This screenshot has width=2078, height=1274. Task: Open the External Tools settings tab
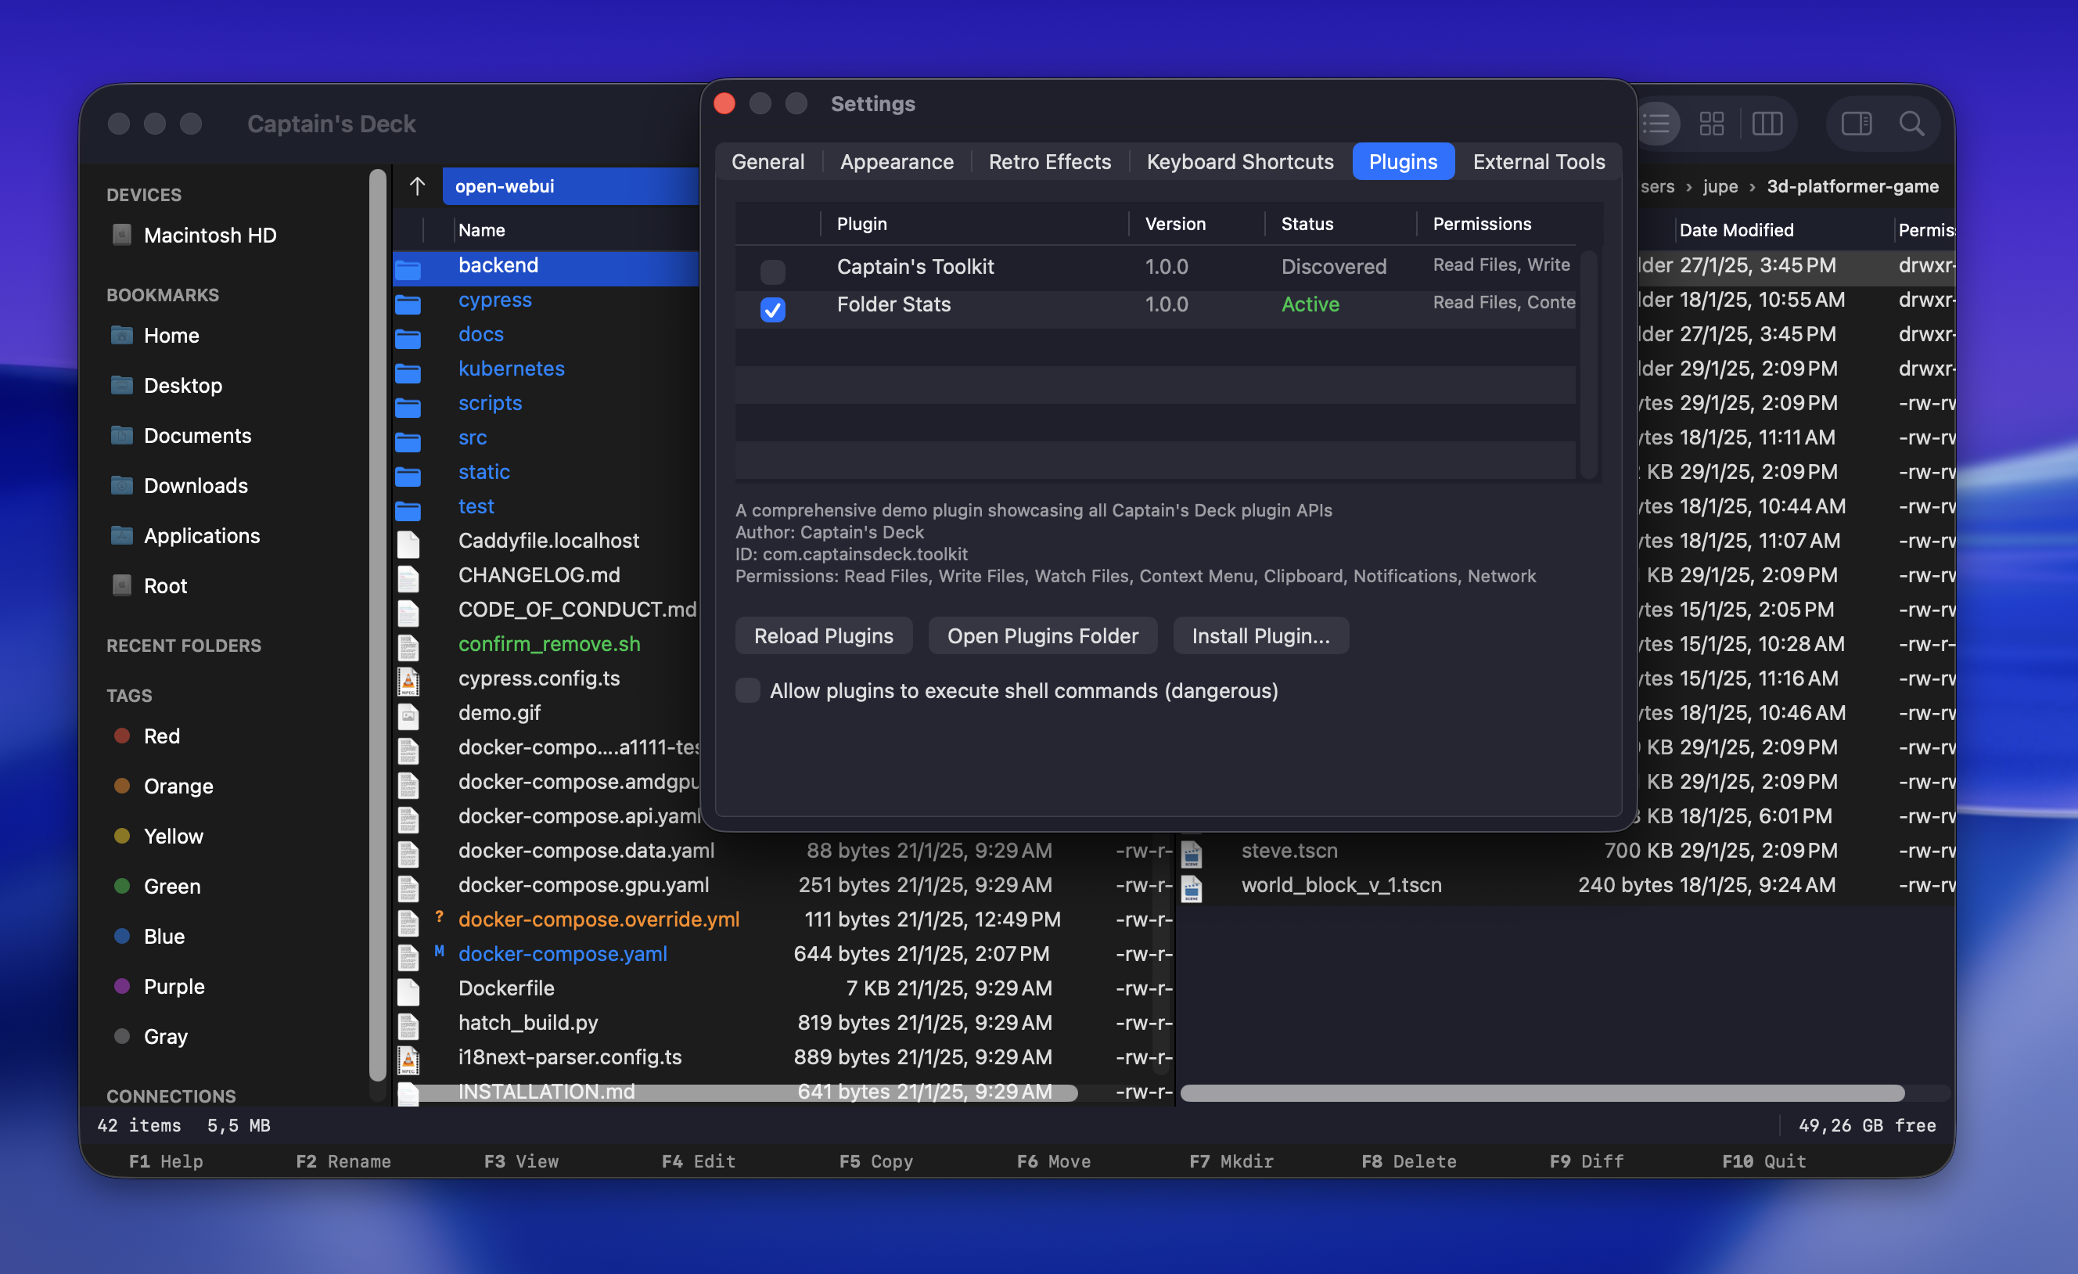(1538, 161)
